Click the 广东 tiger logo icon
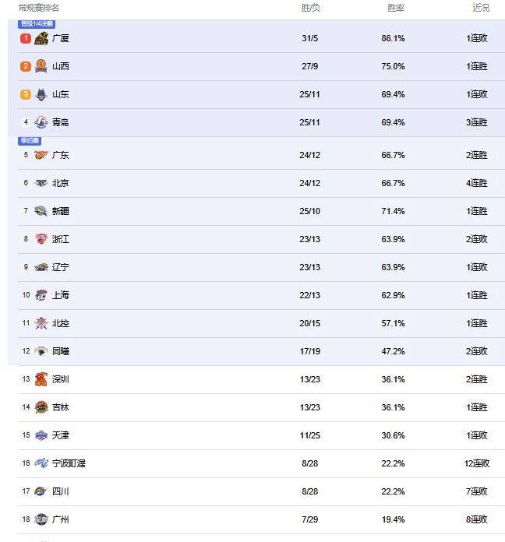Viewport: 505px width, 542px height. [41, 155]
